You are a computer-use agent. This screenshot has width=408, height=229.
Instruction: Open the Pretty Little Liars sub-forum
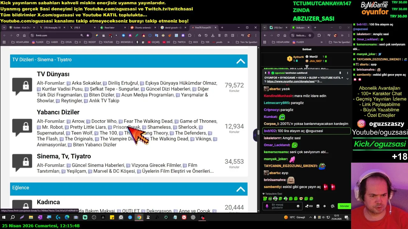point(88,127)
